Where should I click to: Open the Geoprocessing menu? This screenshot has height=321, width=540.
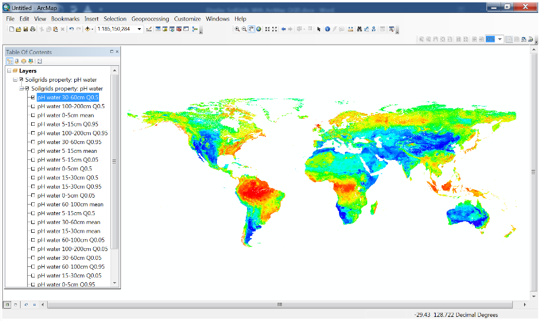[150, 19]
